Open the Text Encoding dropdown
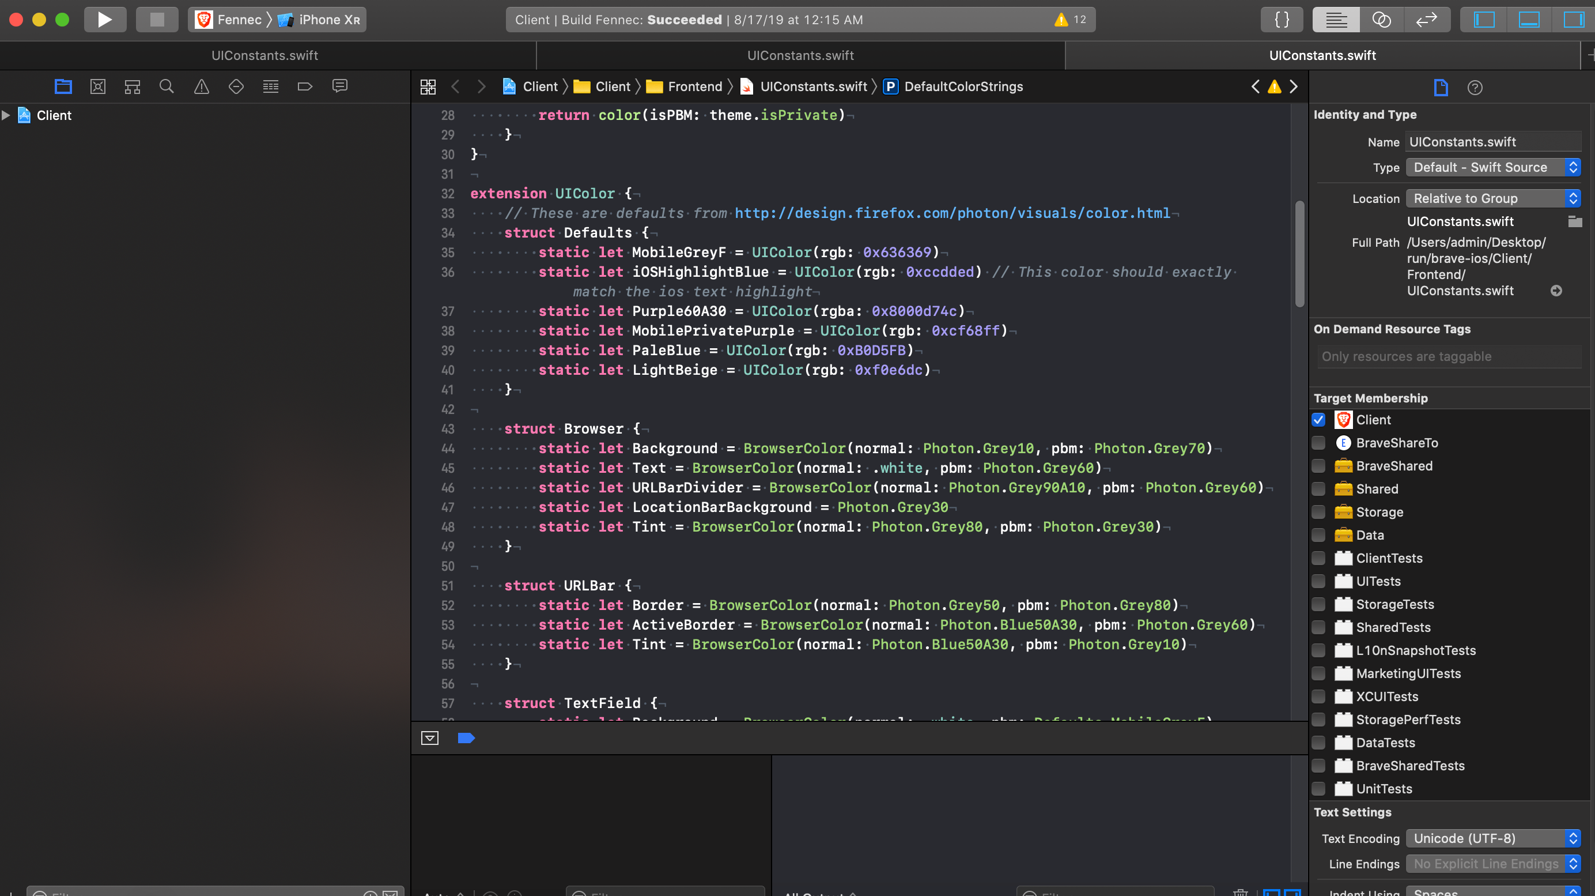The width and height of the screenshot is (1595, 896). pos(1493,838)
